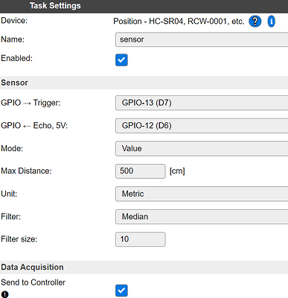Click the Send to Controller label
Image resolution: width=288 pixels, height=298 pixels.
(x=33, y=282)
